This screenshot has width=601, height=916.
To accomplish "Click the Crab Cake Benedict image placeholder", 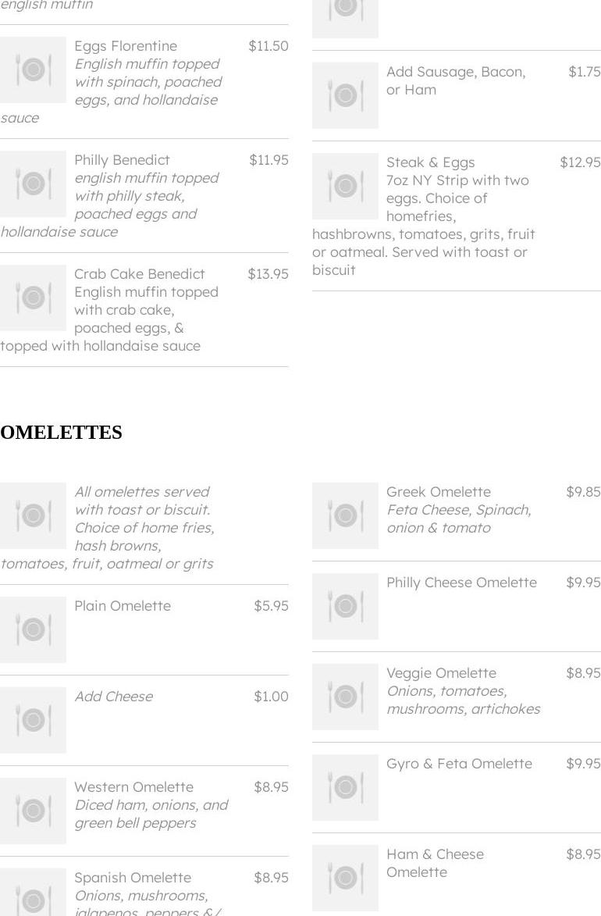I will click(33, 298).
